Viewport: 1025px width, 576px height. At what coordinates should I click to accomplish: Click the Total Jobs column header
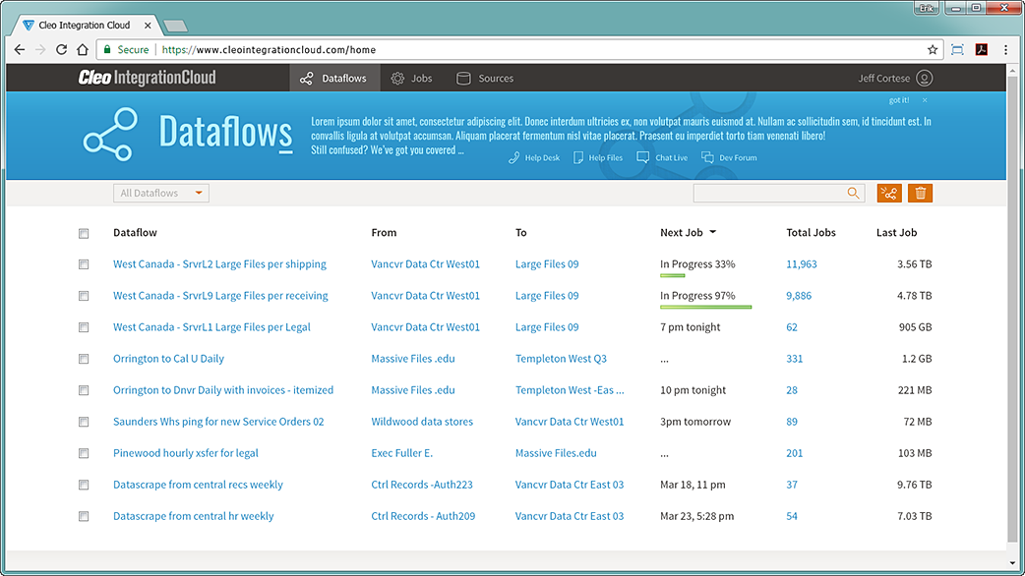(x=811, y=233)
